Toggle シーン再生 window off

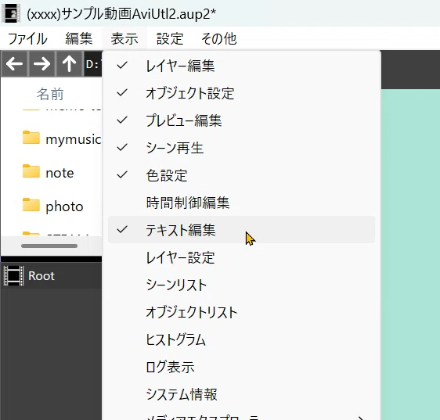(x=241, y=148)
